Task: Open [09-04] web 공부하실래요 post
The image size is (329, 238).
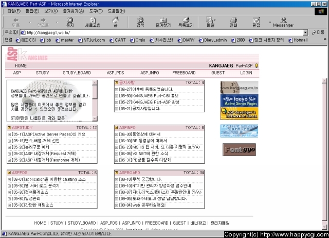Action: (x=142, y=205)
